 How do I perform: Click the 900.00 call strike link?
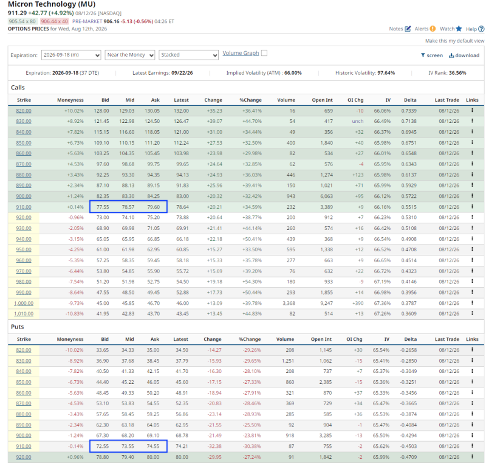click(24, 196)
